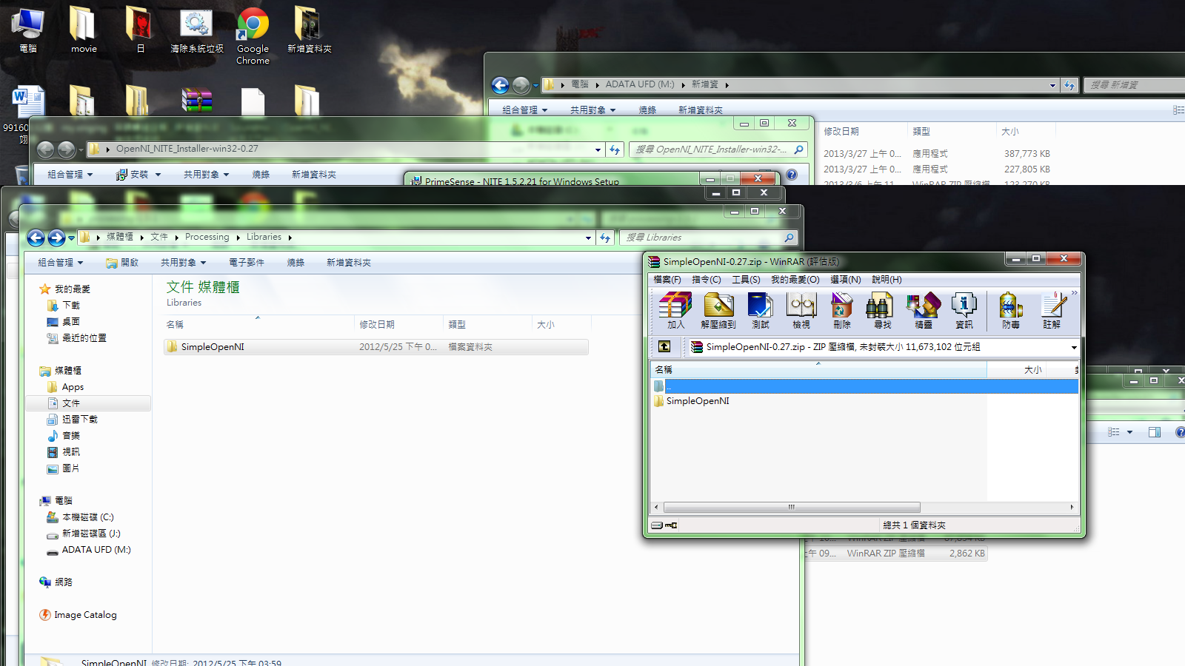
Task: Open the movie folder on desktop
Action: click(84, 30)
